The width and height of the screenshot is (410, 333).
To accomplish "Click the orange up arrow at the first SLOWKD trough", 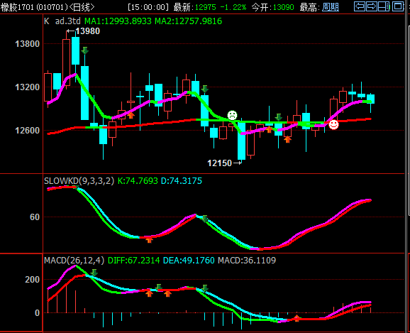I will coord(149,239).
